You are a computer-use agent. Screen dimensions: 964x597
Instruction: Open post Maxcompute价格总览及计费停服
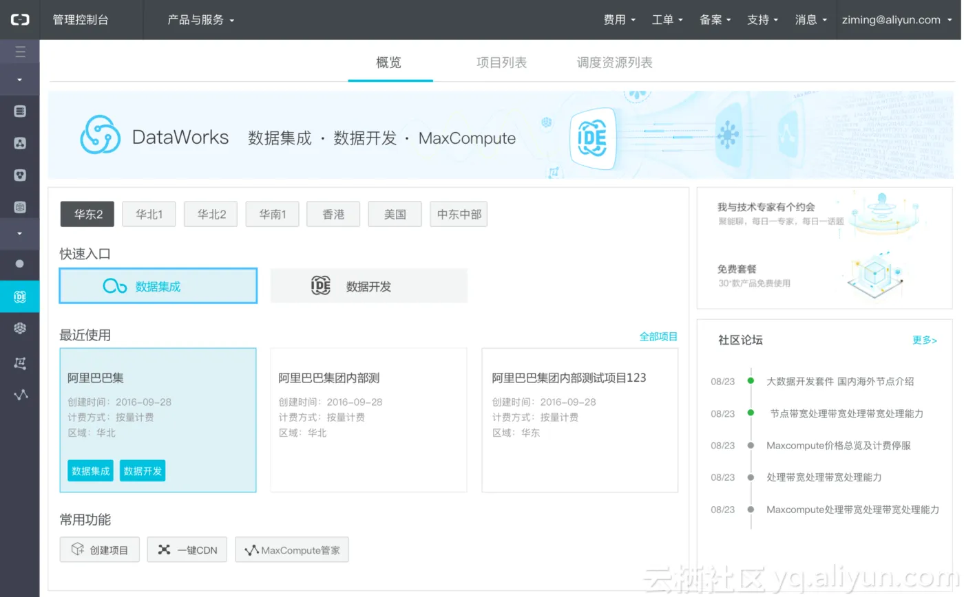click(x=839, y=446)
